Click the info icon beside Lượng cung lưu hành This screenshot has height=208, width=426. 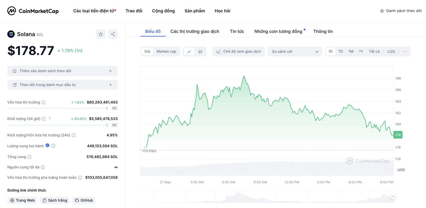coord(53,146)
